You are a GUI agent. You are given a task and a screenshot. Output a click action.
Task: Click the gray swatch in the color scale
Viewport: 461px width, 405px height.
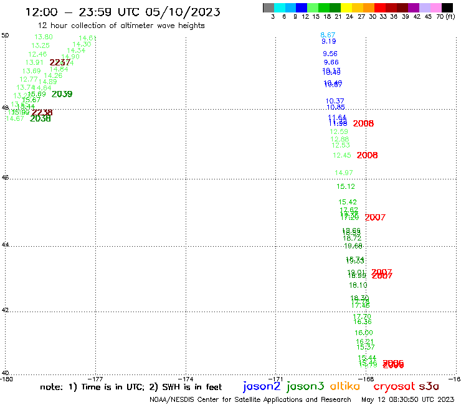click(269, 7)
